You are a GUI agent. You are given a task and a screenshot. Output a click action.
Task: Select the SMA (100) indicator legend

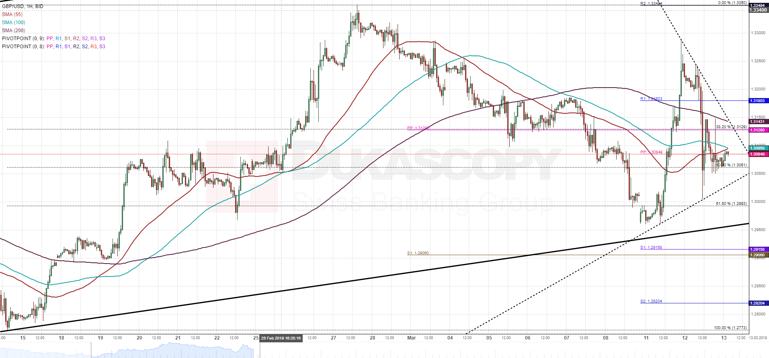(x=13, y=23)
